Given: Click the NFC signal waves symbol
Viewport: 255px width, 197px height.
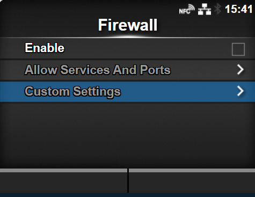Looking at the screenshot, I should pos(192,8).
